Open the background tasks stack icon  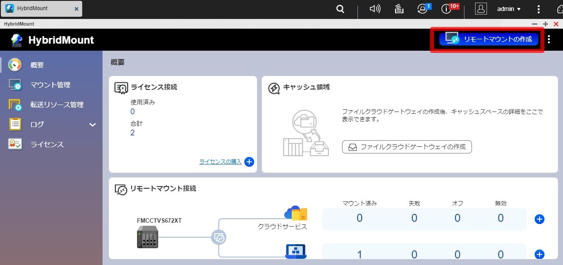(399, 9)
